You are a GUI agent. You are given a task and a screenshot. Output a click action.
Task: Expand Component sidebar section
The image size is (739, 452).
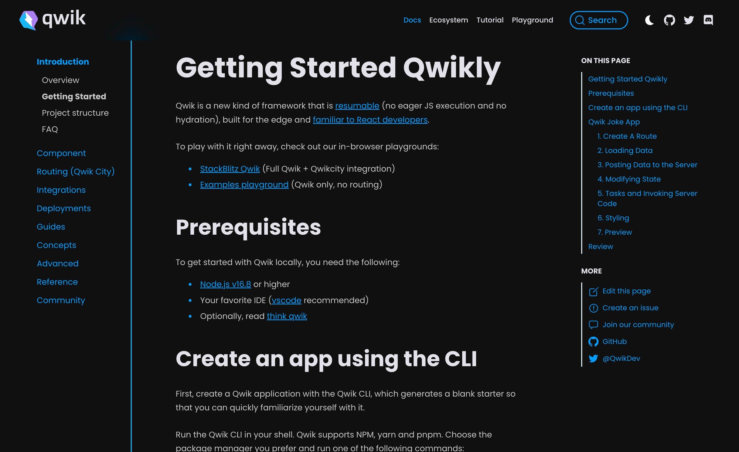click(61, 153)
